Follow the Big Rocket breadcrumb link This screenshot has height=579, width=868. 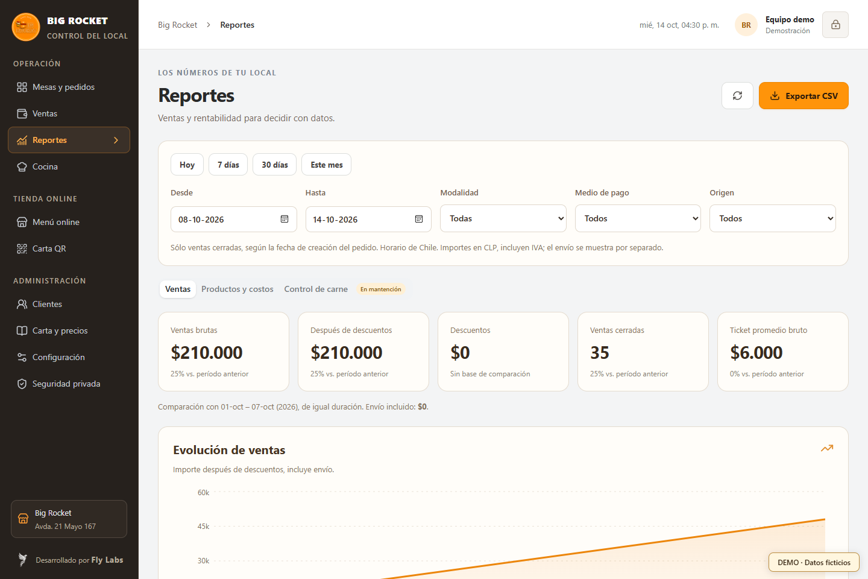177,25
